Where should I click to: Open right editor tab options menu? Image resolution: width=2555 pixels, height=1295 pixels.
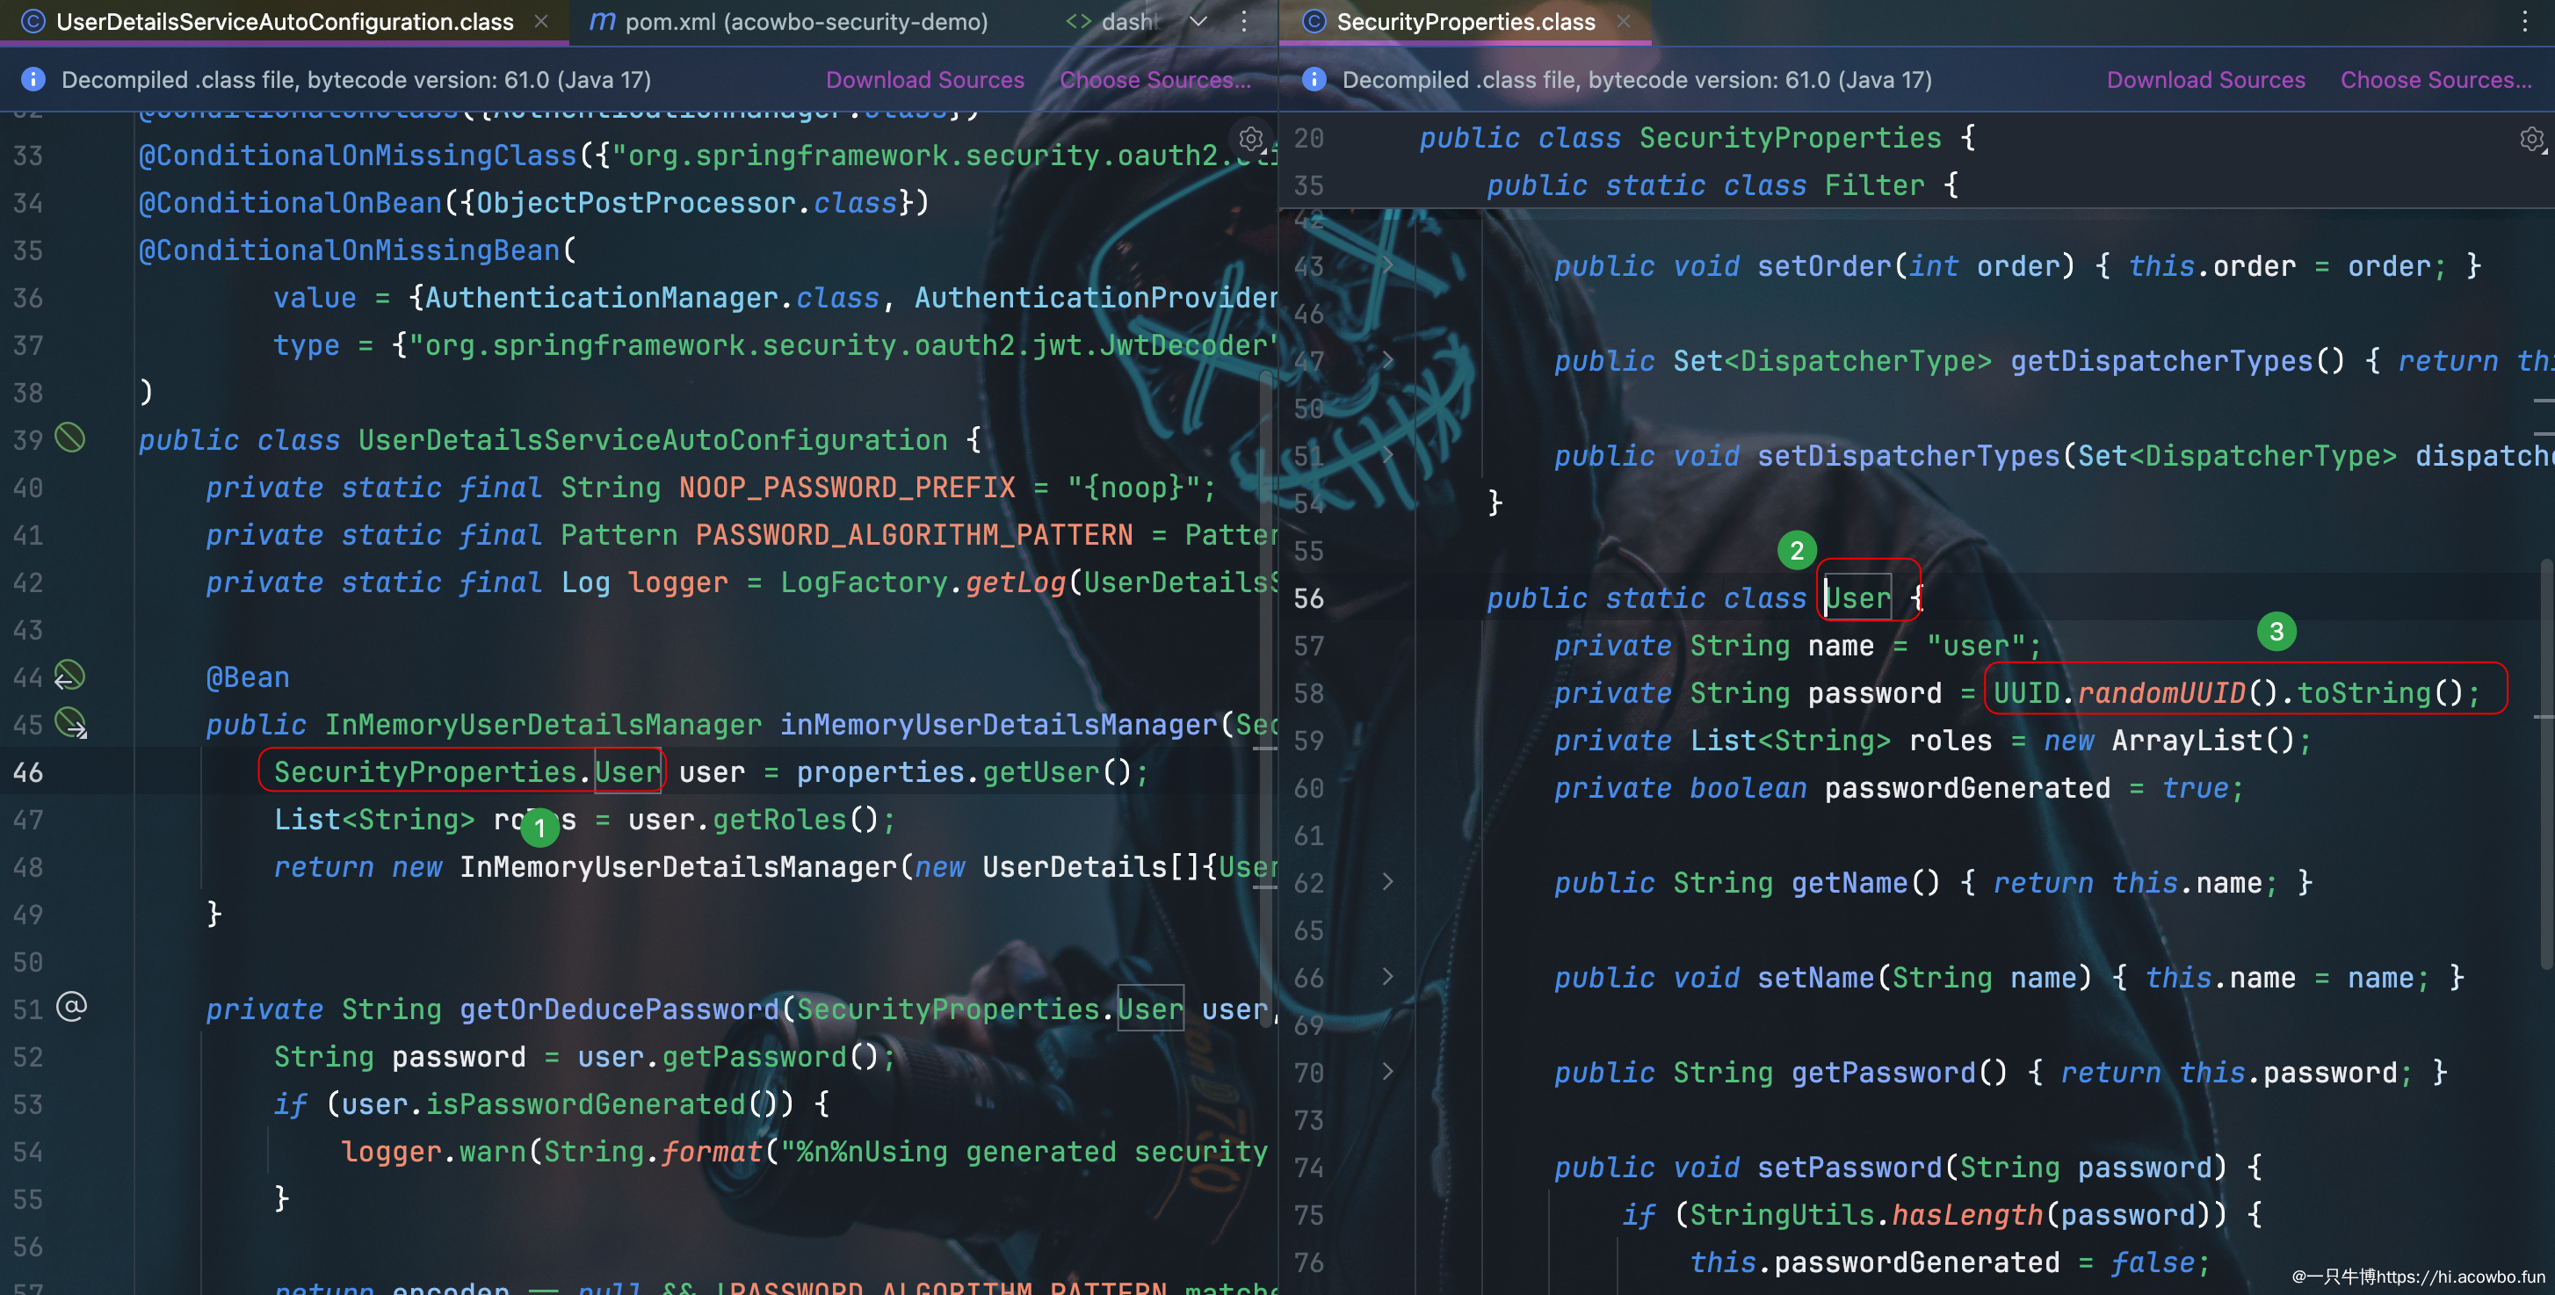pos(2524,22)
